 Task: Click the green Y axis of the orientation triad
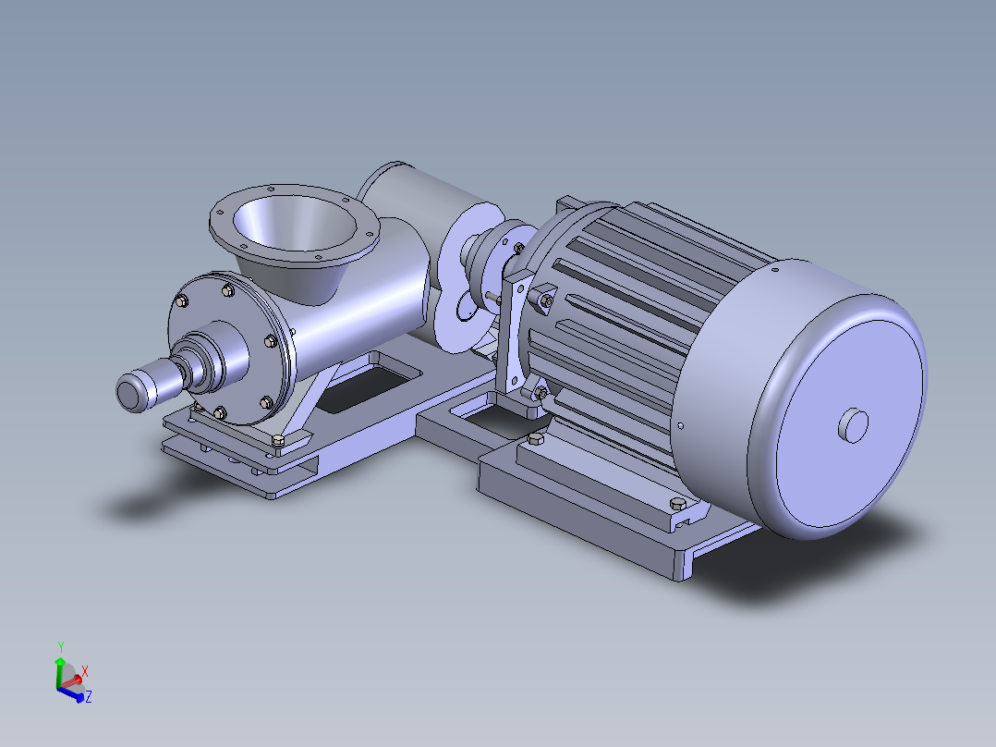59,673
